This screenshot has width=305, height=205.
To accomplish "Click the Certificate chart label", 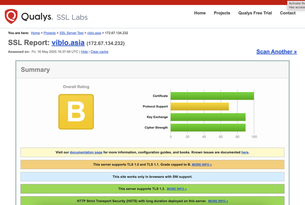I will [x=160, y=96].
